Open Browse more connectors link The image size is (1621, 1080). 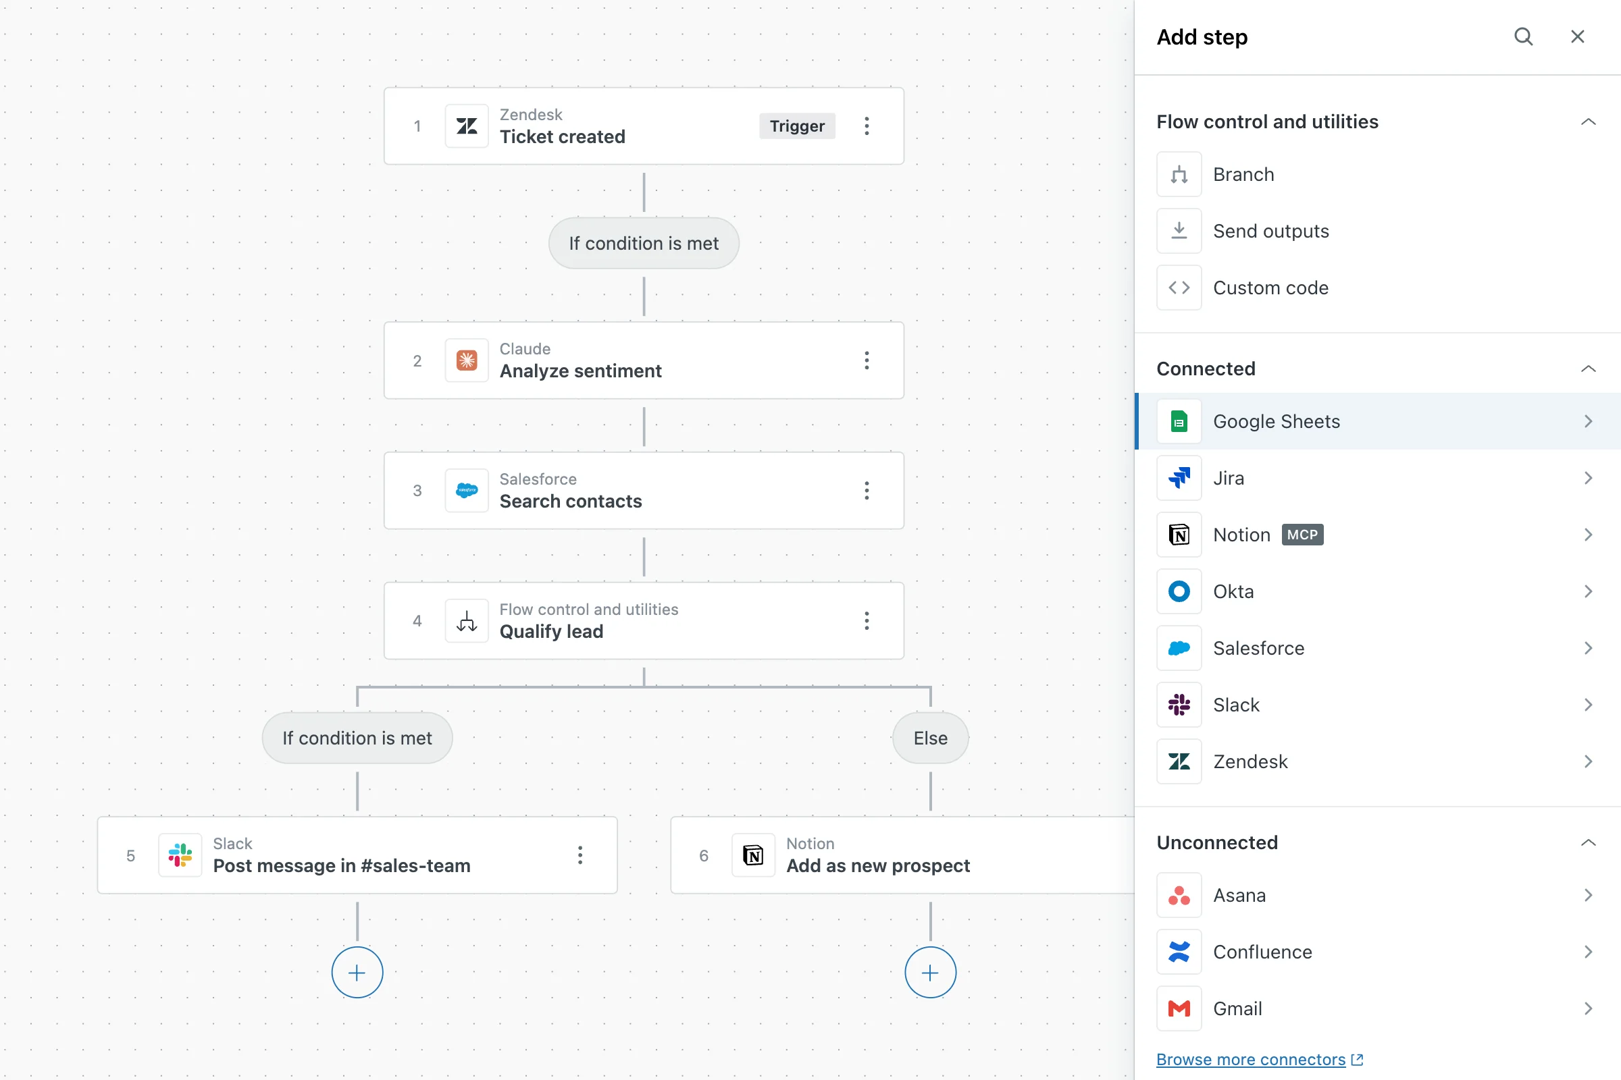(x=1259, y=1059)
